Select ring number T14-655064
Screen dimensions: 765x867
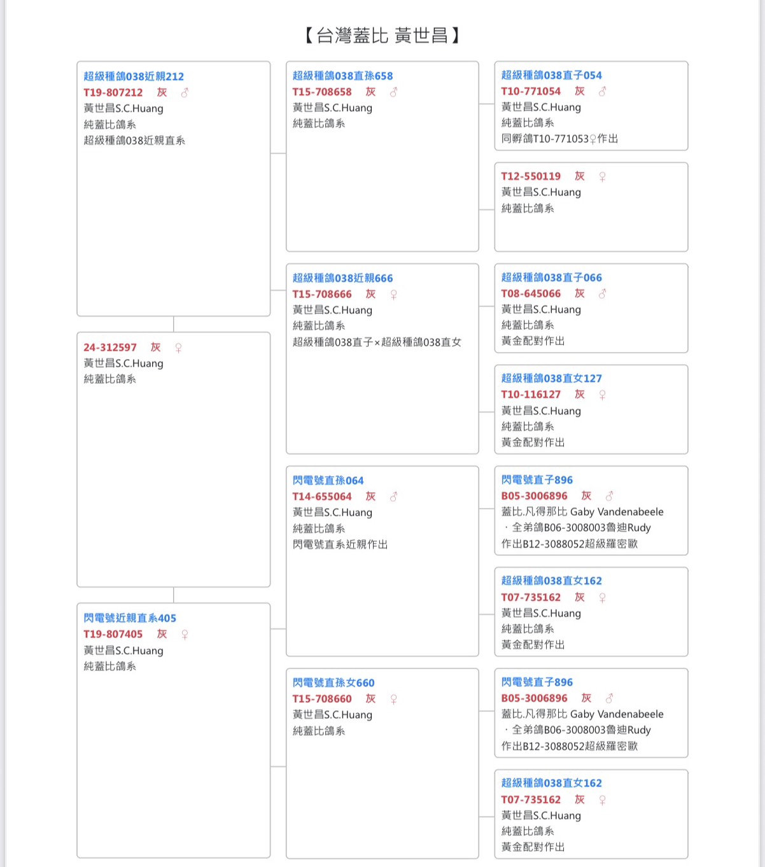tap(322, 497)
